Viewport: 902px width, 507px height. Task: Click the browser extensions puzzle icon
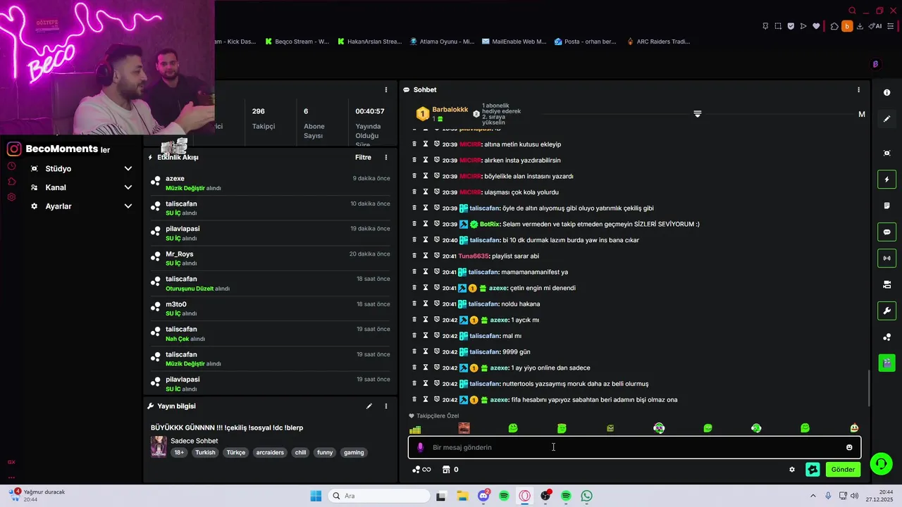pyautogui.click(x=834, y=26)
